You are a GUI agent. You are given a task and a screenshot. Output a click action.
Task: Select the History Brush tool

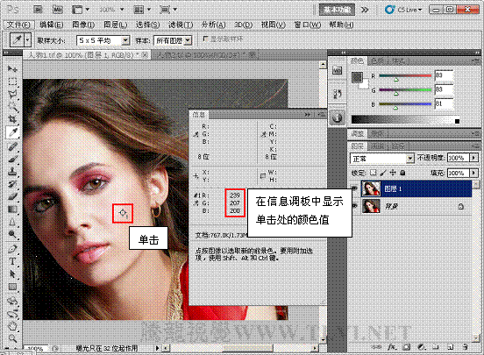(12, 184)
